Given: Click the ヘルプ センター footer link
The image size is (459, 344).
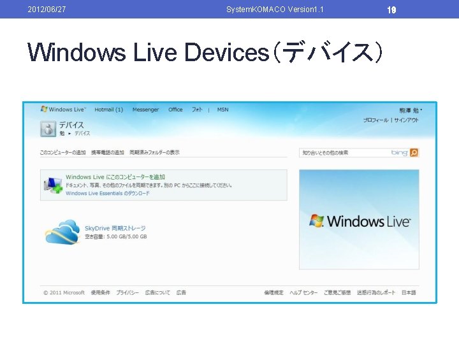Looking at the screenshot, I should pos(303,292).
